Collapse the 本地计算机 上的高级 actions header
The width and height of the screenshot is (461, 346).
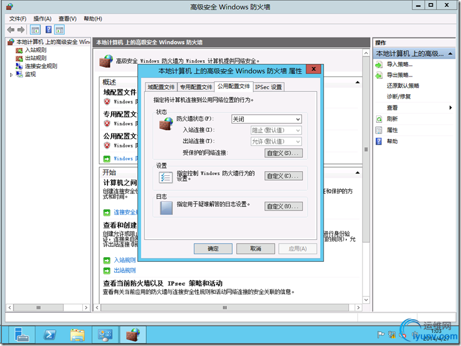(450, 54)
